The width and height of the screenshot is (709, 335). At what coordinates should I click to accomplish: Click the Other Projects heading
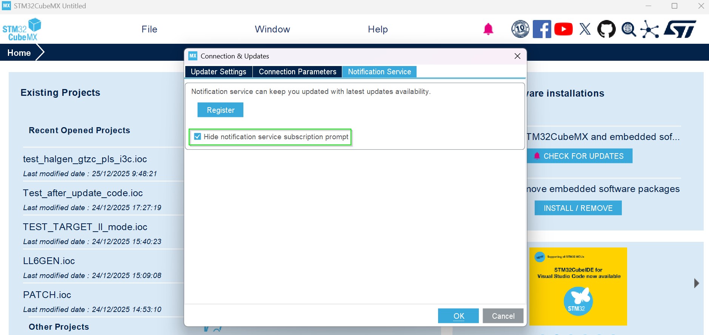(x=59, y=327)
